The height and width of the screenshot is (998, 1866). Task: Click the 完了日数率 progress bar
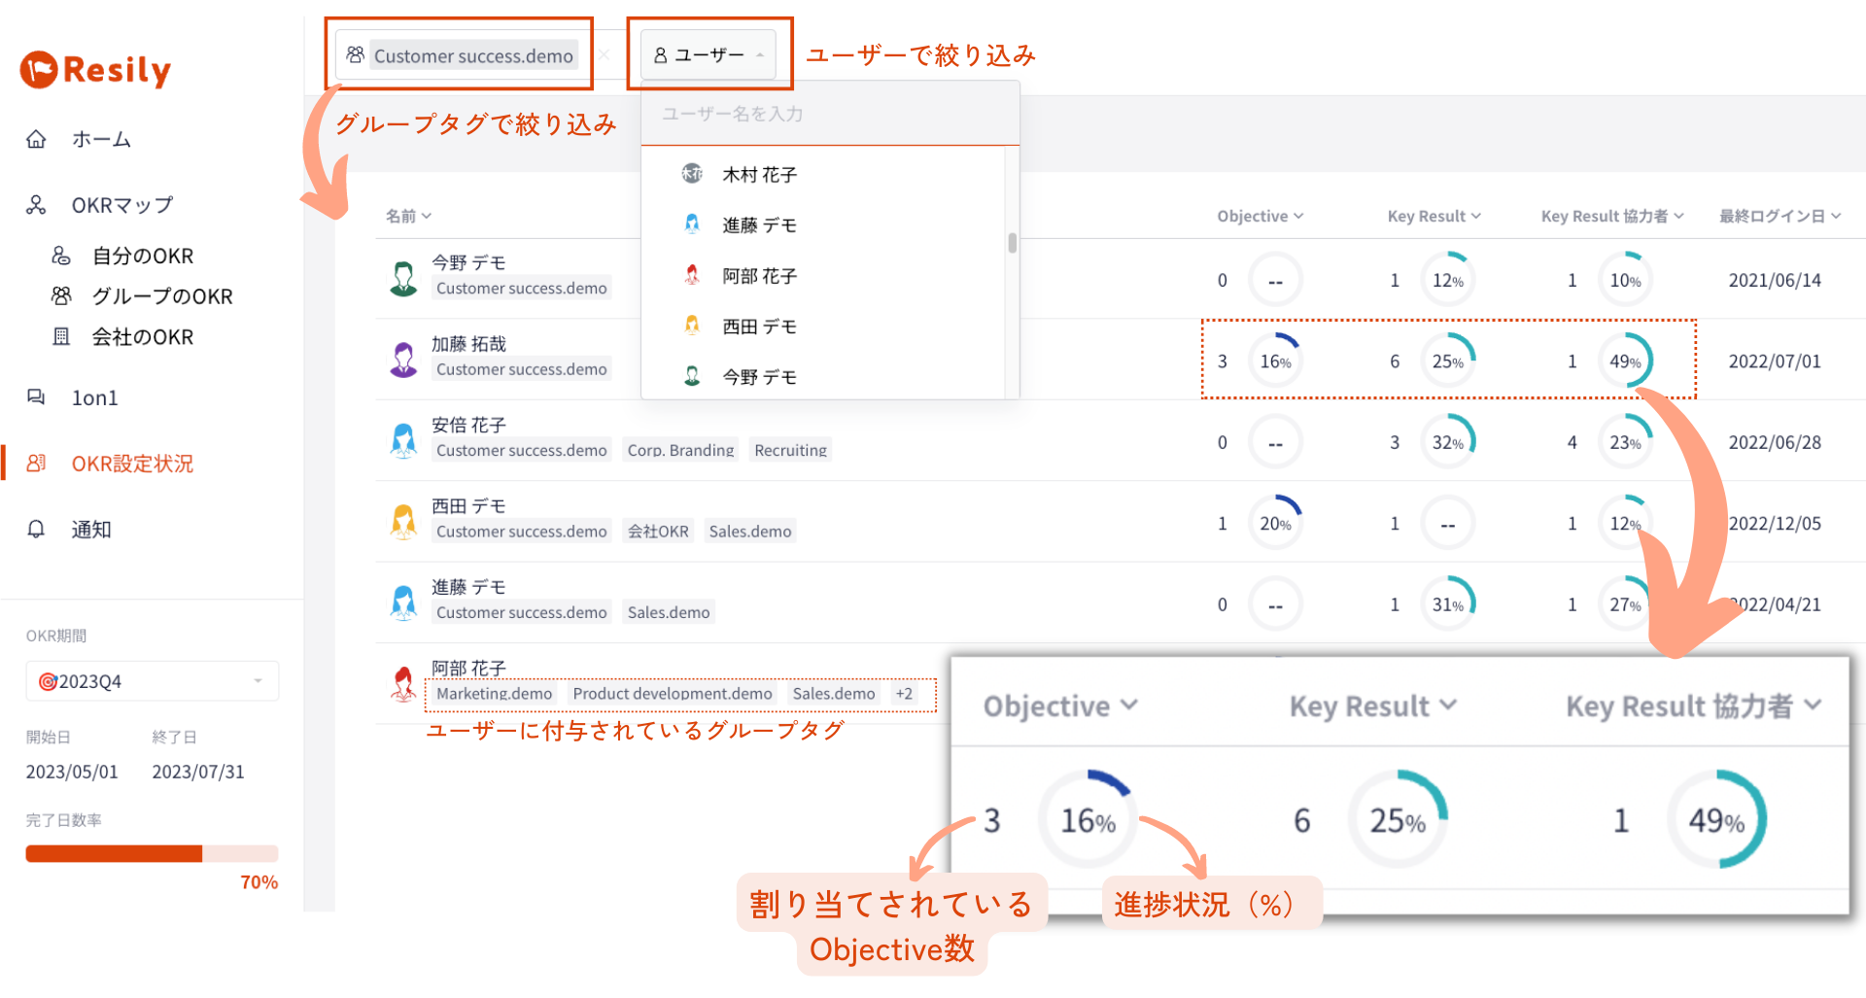[152, 854]
